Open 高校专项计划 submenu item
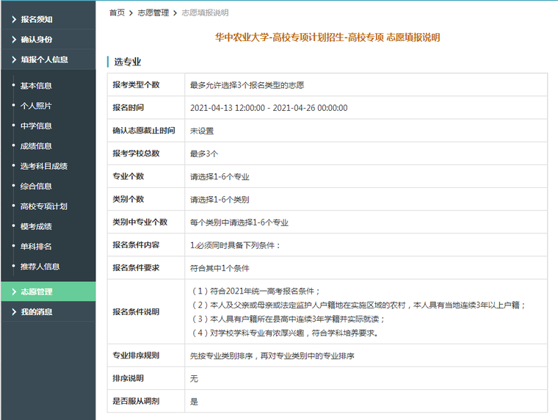 44,206
